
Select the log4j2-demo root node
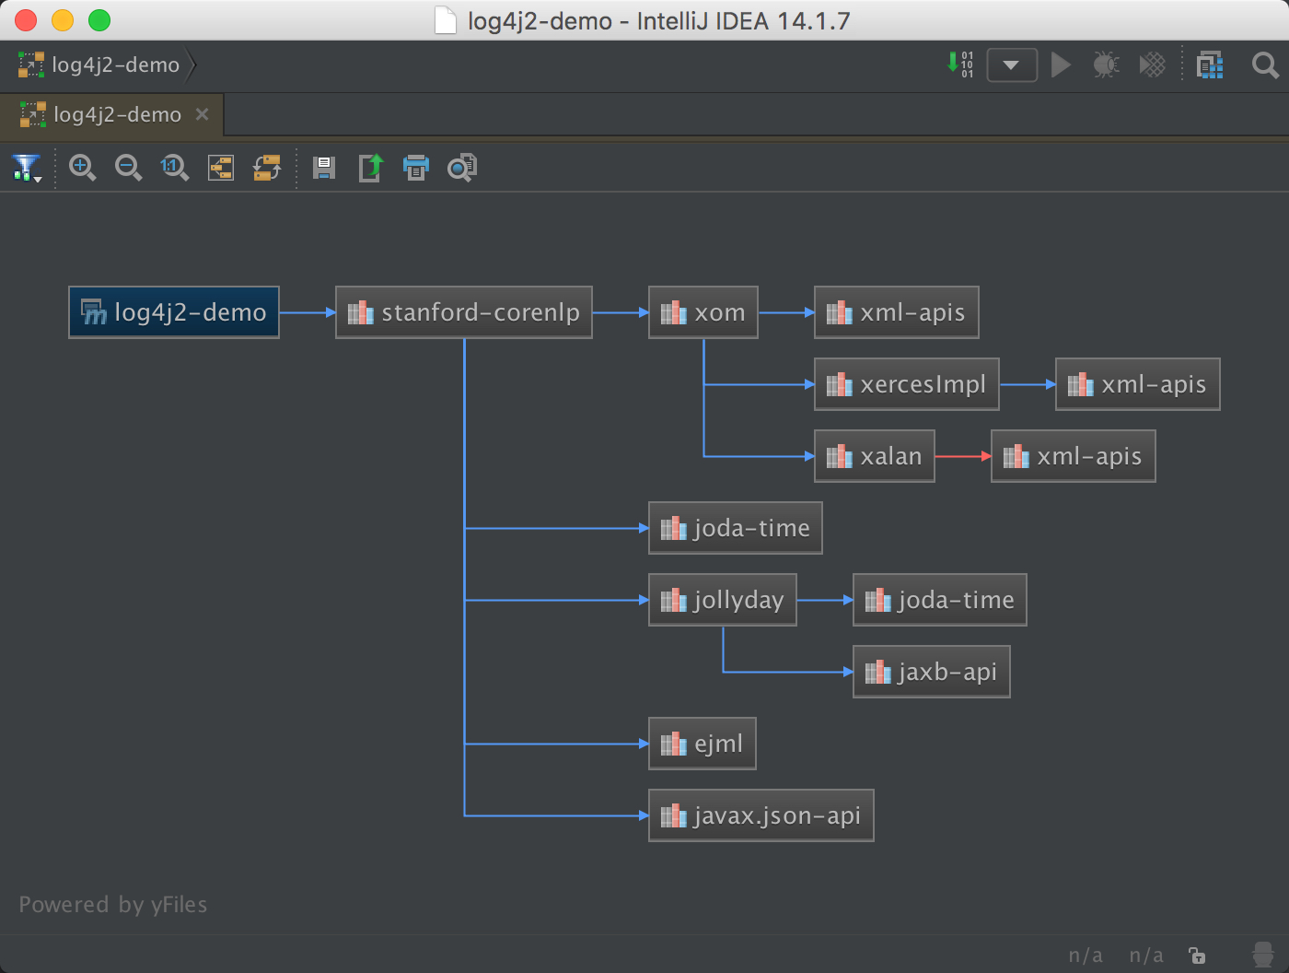pos(174,312)
